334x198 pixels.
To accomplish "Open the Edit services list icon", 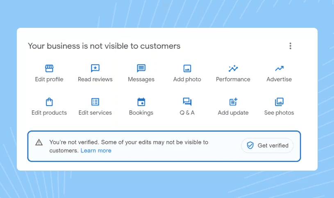I will [x=95, y=102].
